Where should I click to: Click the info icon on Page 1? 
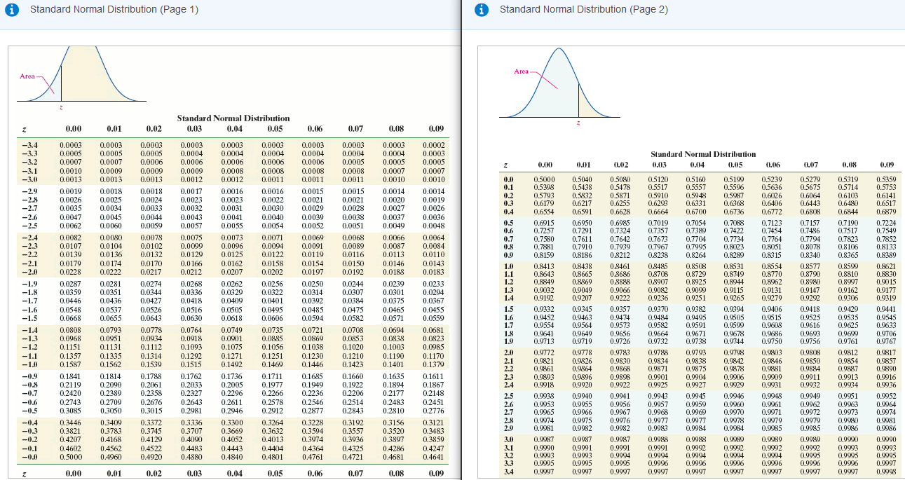11,11
